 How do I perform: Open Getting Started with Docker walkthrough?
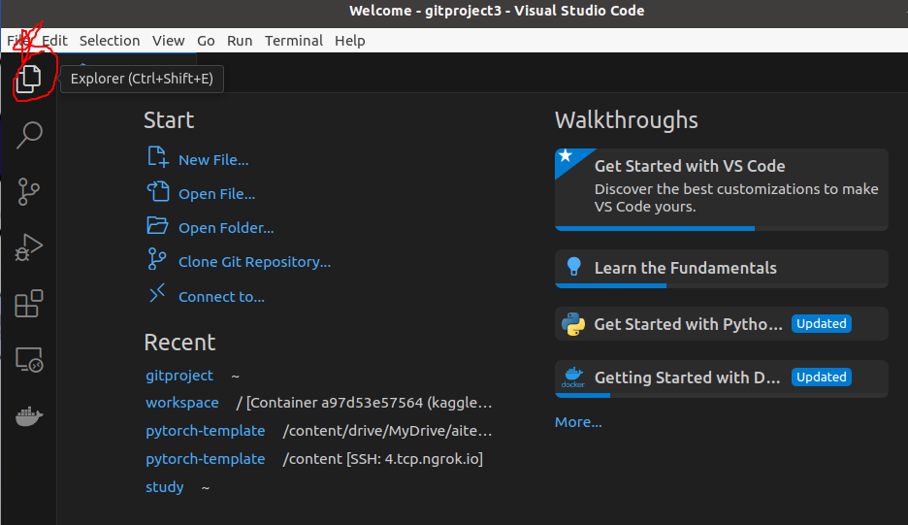pyautogui.click(x=722, y=378)
